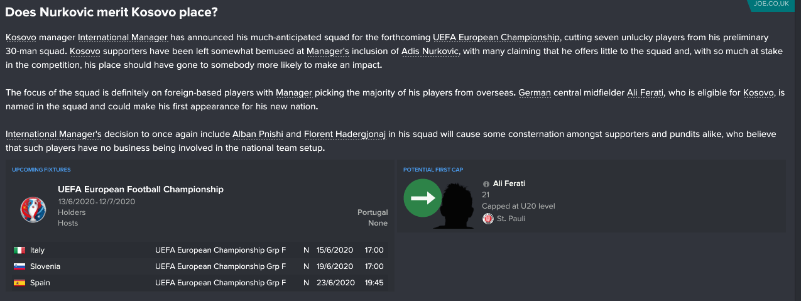Select the Italy fixture row
The image size is (801, 301).
pyautogui.click(x=200, y=250)
